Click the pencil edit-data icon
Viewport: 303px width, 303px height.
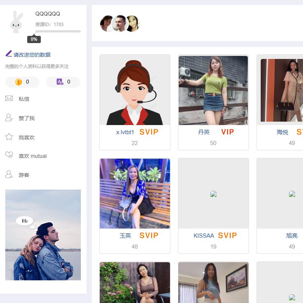[x=9, y=54]
